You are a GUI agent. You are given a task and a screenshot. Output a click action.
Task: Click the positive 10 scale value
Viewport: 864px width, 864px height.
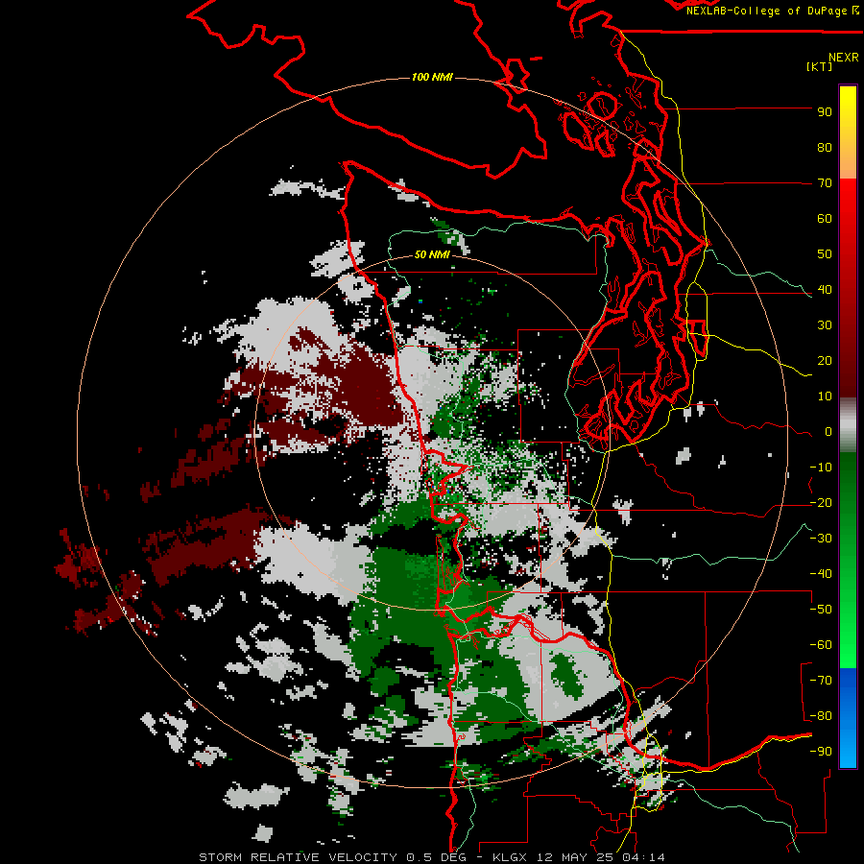825,396
